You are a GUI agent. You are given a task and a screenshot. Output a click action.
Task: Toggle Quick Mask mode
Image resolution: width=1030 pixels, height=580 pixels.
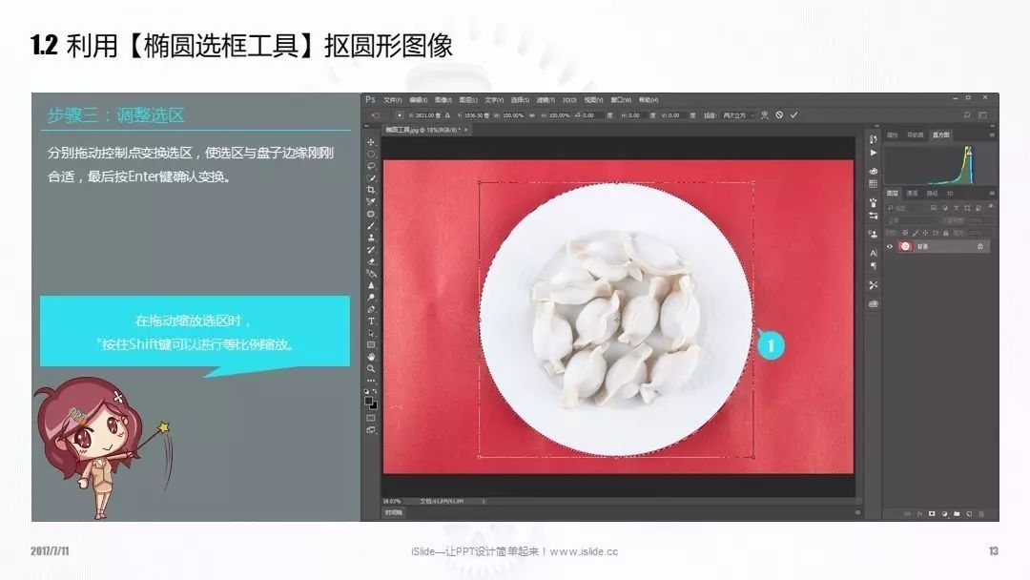(370, 418)
